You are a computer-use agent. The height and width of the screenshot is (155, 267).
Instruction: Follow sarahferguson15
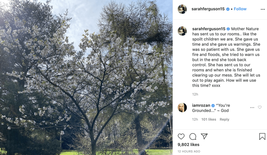pyautogui.click(x=240, y=9)
